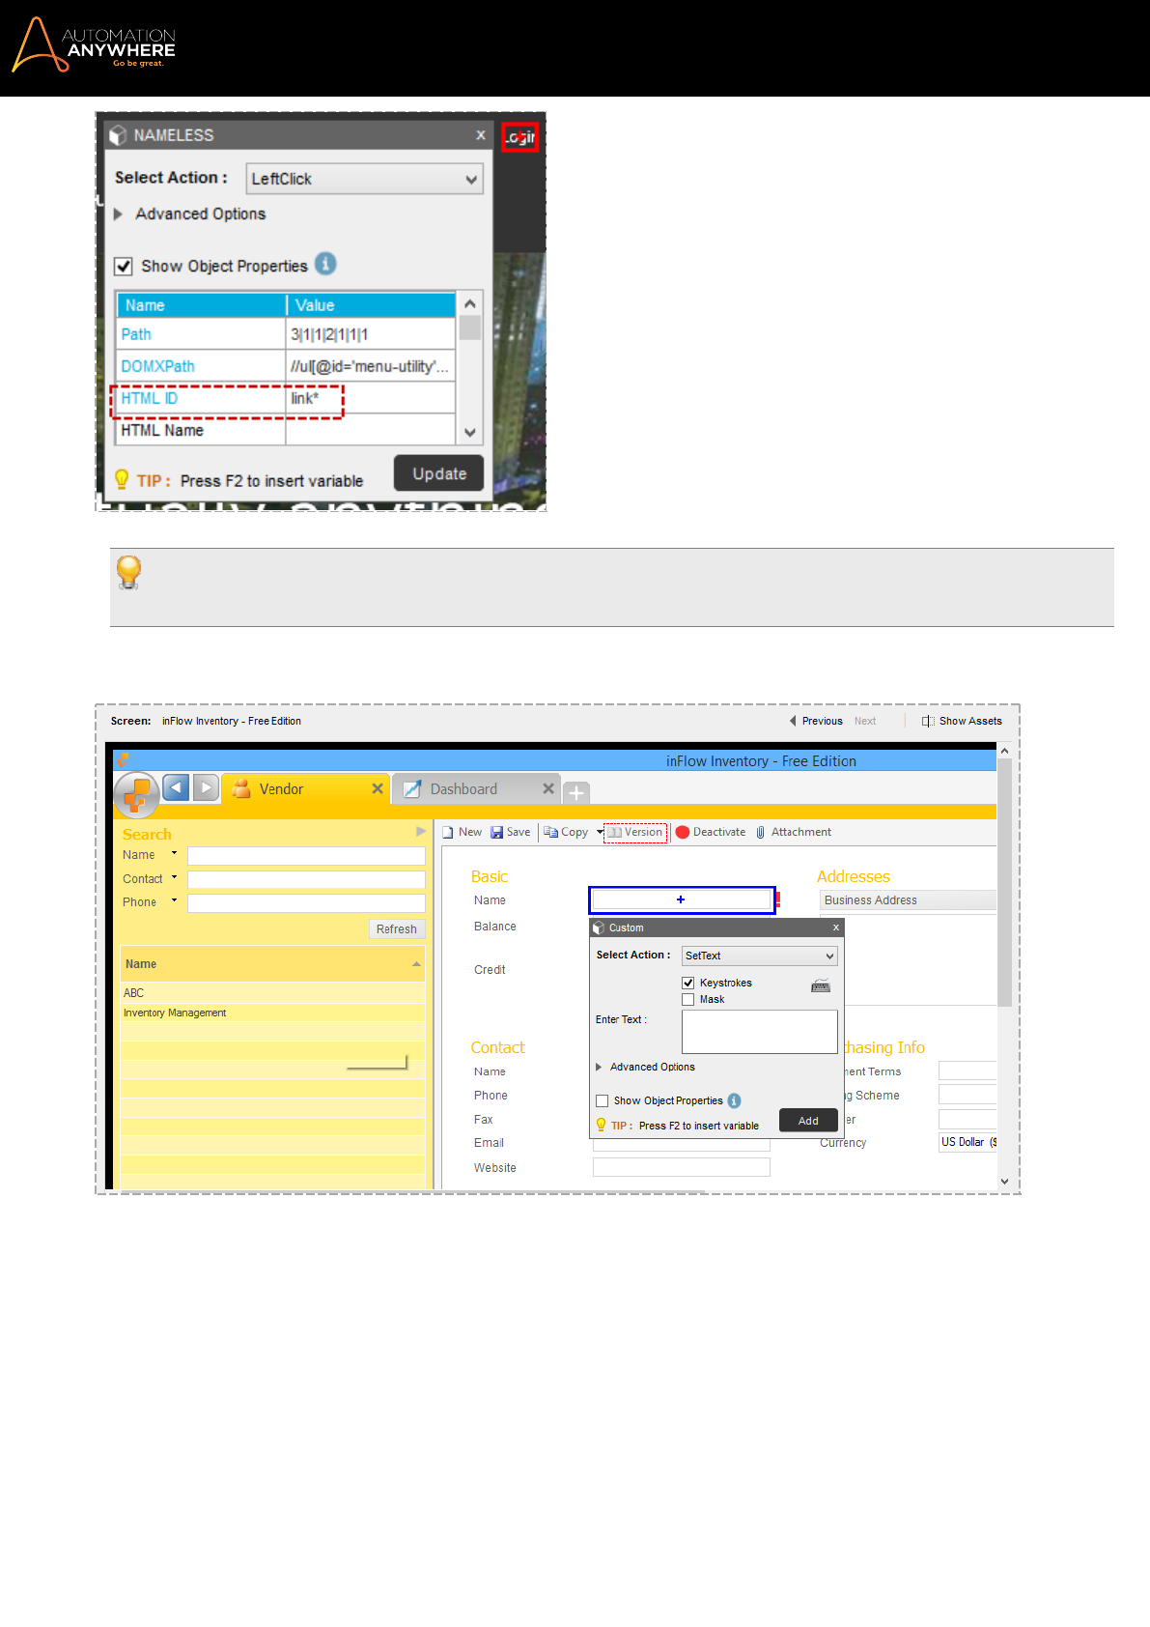Go forward with inFlow right arrow button
Image resolution: width=1150 pixels, height=1627 pixels.
pyautogui.click(x=206, y=788)
